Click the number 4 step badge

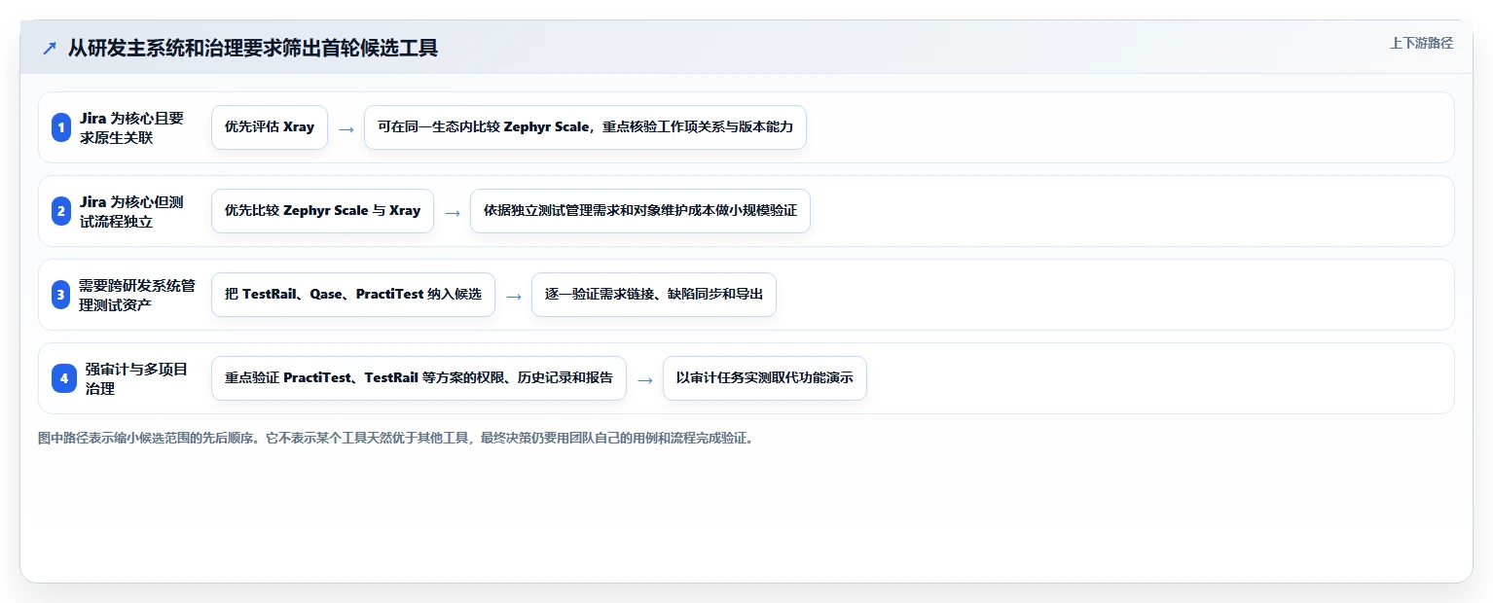[x=64, y=378]
